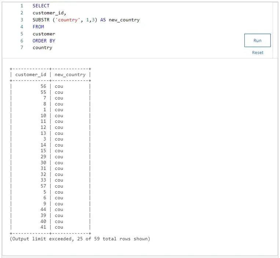Click line number 7 in editor gutter
280x258 pixels.
pyautogui.click(x=22, y=47)
